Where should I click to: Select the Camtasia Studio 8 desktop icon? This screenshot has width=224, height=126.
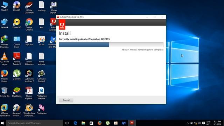point(42,76)
